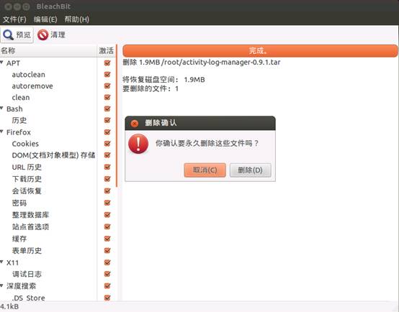This screenshot has height=312, width=399.
Task: Toggle the 整理数据库 checkbox
Action: (x=107, y=215)
